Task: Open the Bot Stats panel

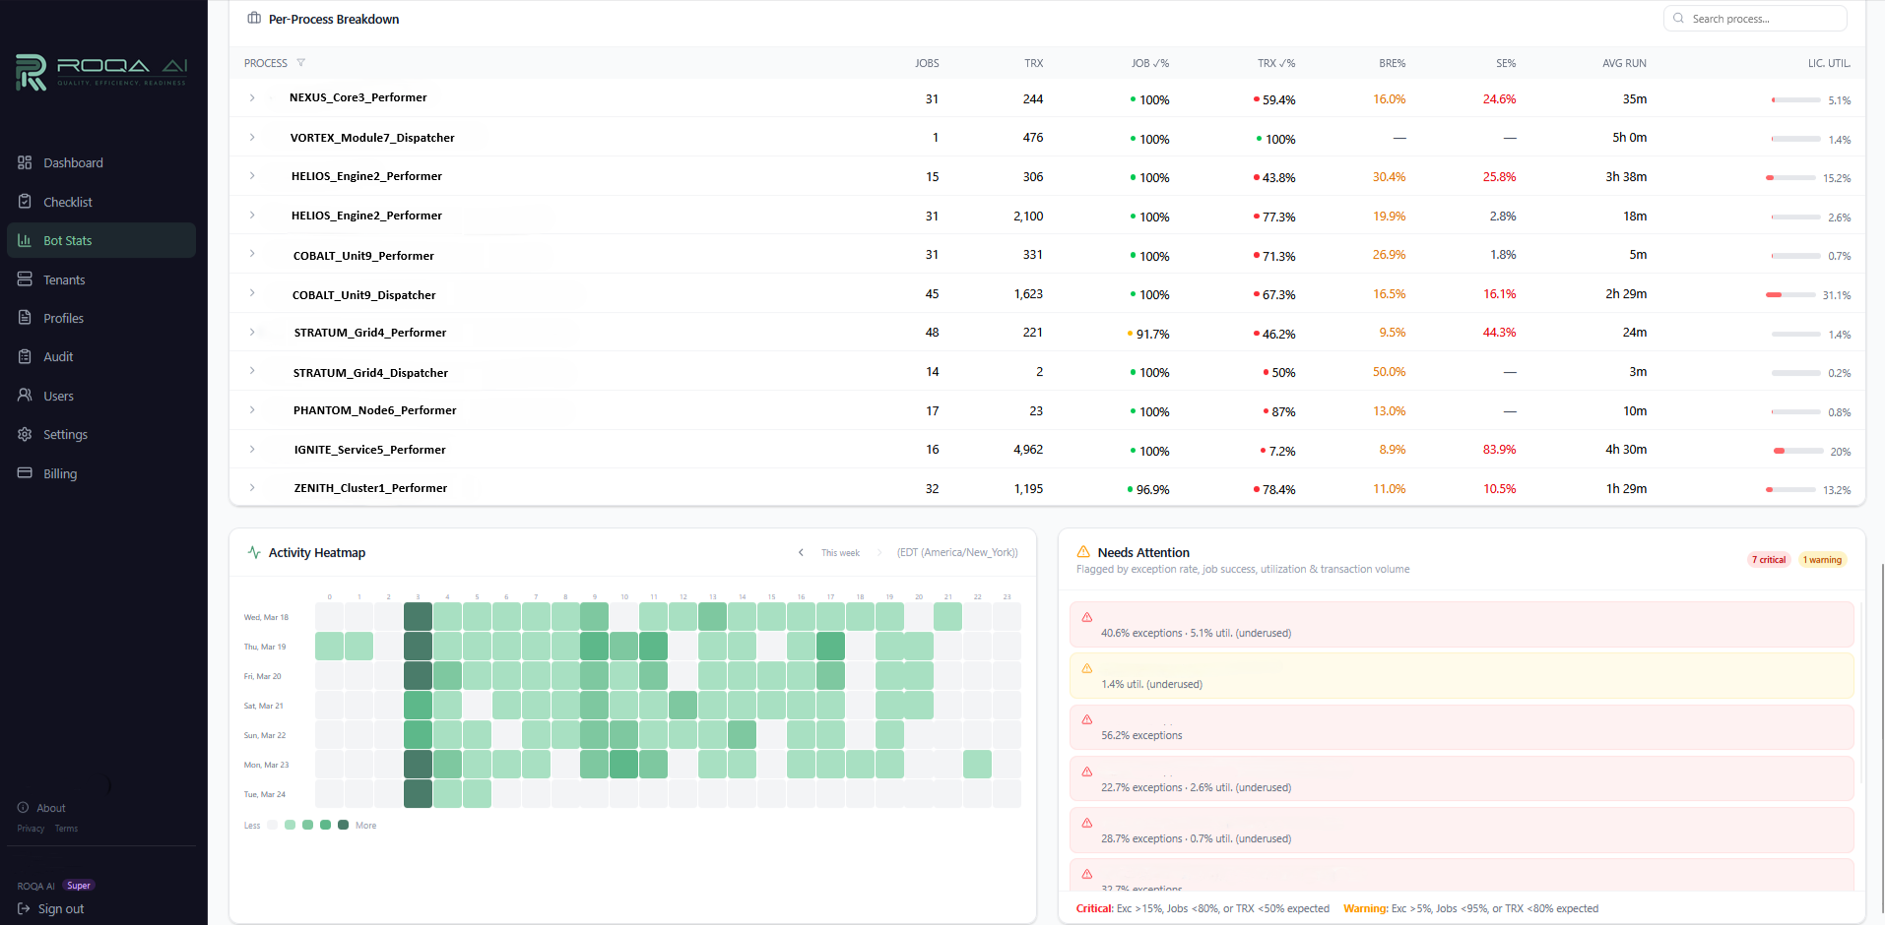Action: 68,240
